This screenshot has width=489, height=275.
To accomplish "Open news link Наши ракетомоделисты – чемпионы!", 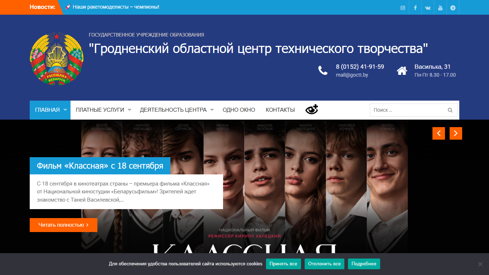I will tap(116, 7).
